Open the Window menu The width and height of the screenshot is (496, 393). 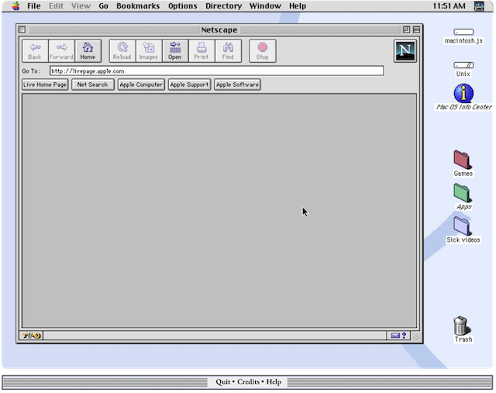265,6
